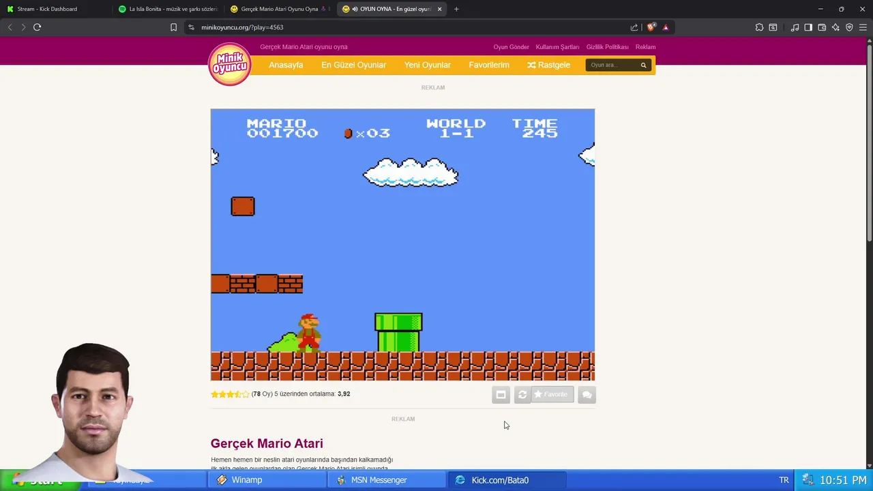Open the game comments speech-bubble icon

click(x=587, y=395)
